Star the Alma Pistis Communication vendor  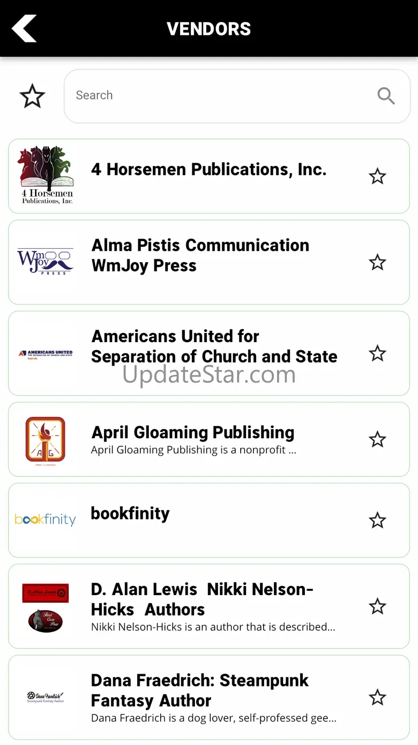click(377, 262)
